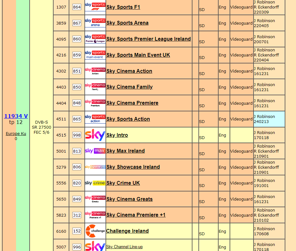Viewport: 296px width, 251px height.
Task: Click channel number 813 box
Action: click(77, 151)
